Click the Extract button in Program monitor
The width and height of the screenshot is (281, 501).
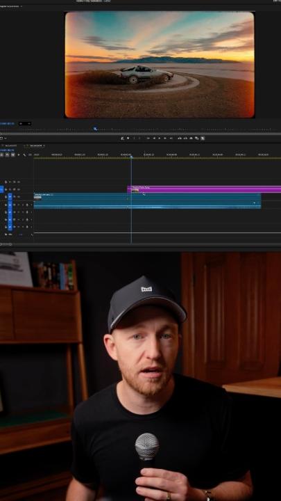click(x=185, y=138)
